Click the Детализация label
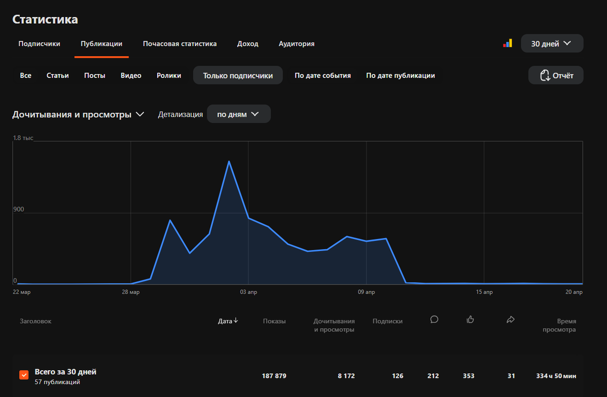The image size is (607, 397). pyautogui.click(x=181, y=114)
